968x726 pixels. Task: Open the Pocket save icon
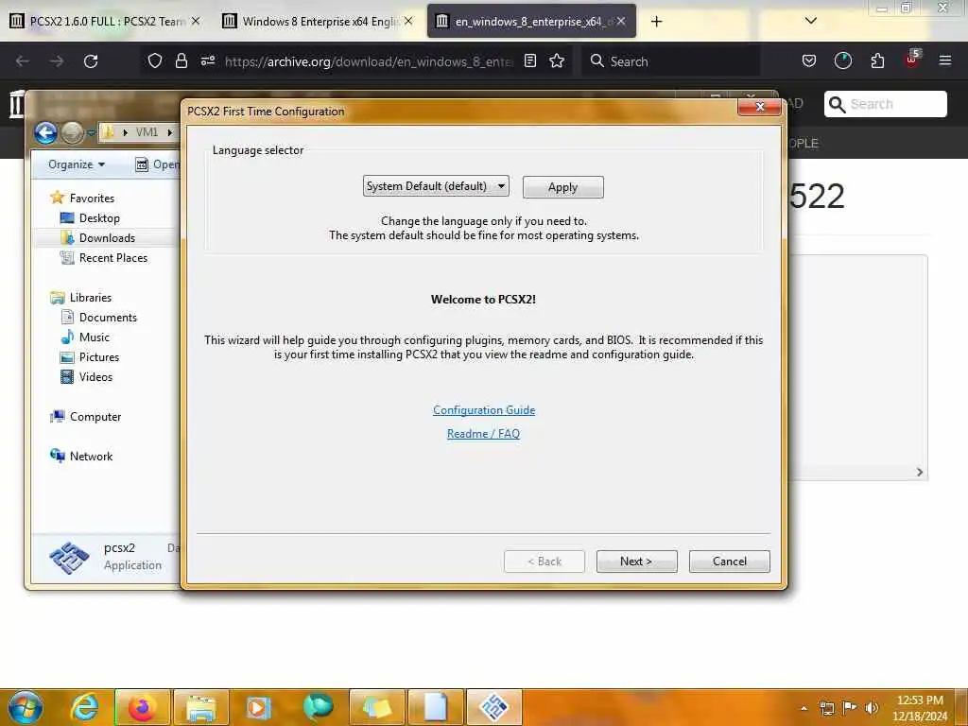[809, 61]
